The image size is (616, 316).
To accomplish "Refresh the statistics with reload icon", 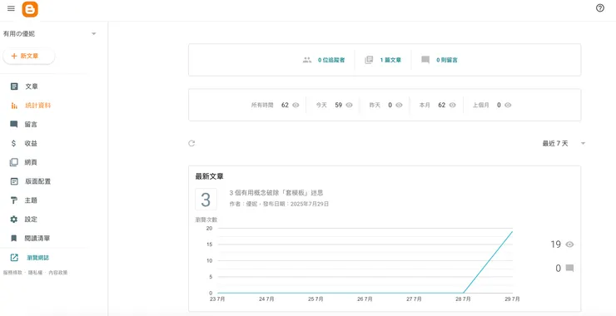I will tap(191, 143).
